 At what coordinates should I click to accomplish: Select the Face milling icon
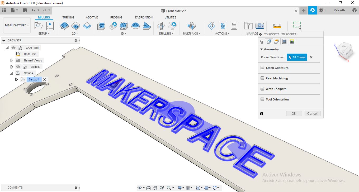click(x=87, y=26)
